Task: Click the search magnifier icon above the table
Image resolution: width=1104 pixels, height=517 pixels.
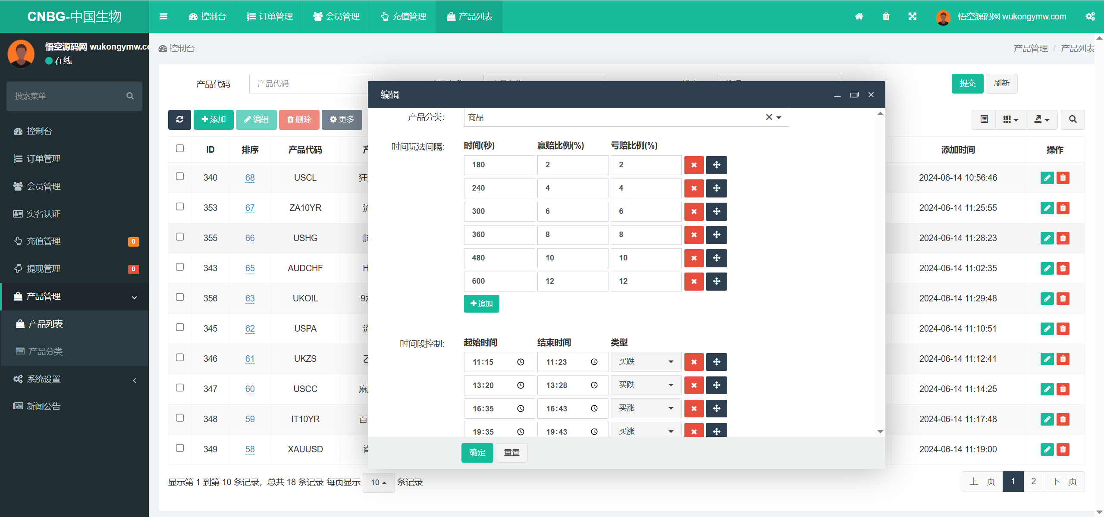Action: pos(1073,120)
